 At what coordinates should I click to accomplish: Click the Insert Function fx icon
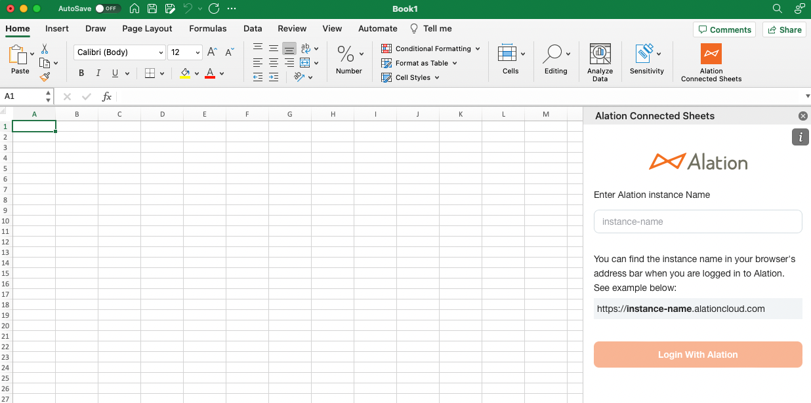pyautogui.click(x=107, y=96)
